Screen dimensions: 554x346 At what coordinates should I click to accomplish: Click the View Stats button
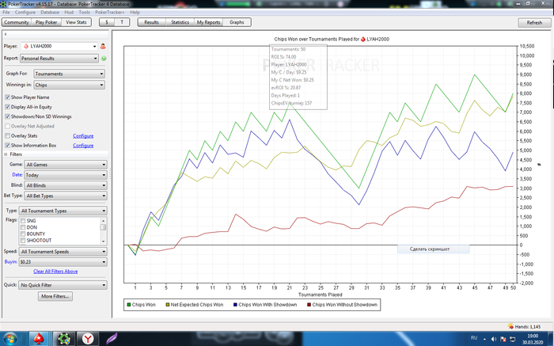point(76,22)
